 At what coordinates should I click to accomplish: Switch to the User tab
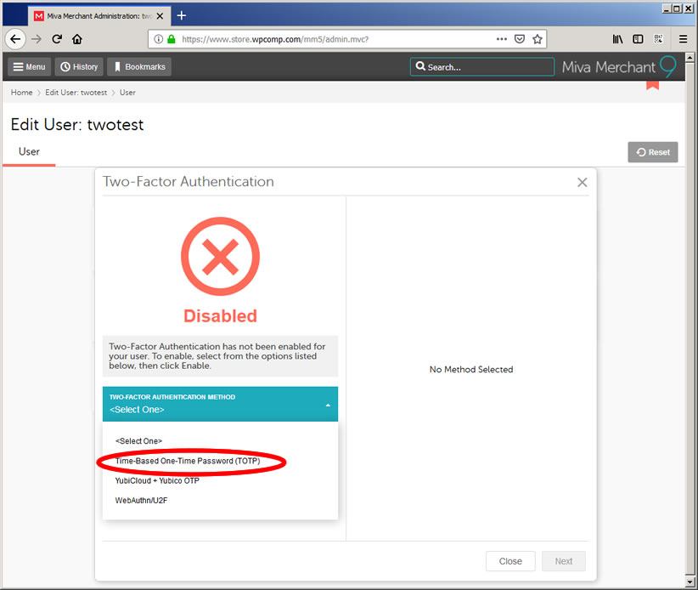pos(29,152)
